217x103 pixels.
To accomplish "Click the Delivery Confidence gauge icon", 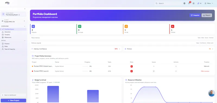I will tap(32, 49).
